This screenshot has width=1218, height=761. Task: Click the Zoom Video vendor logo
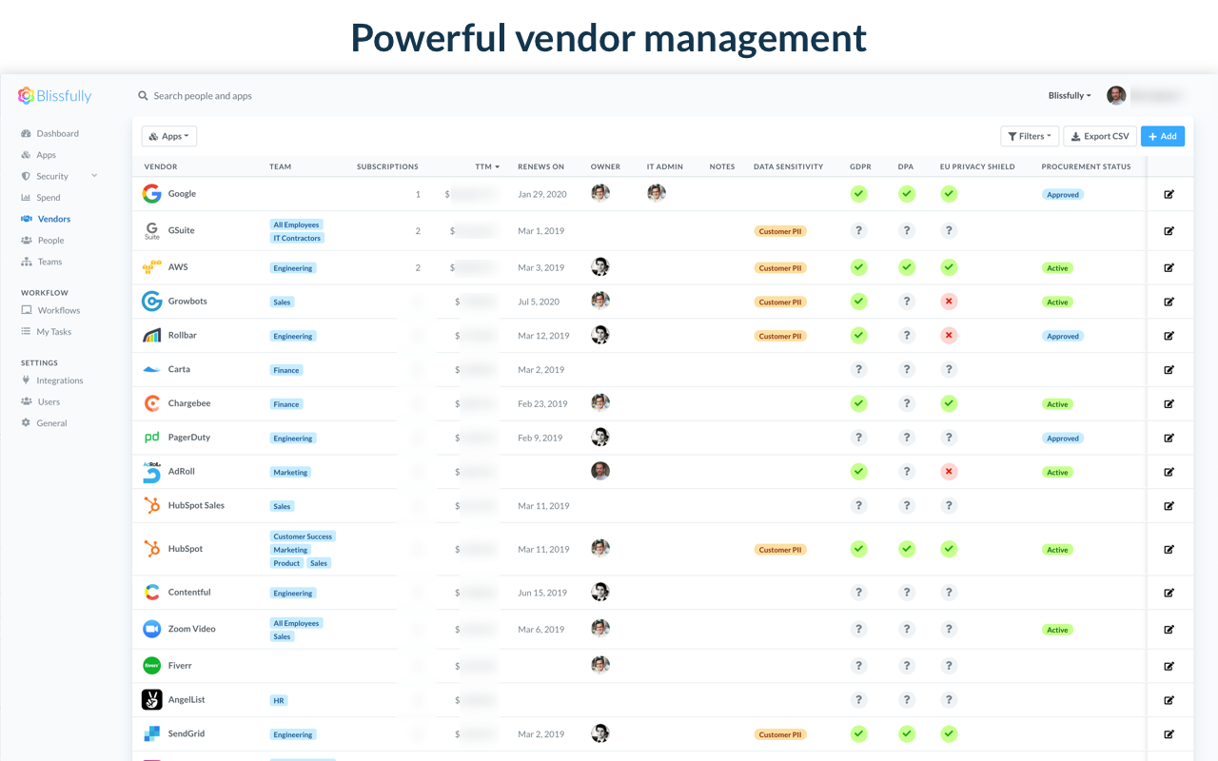(x=151, y=629)
